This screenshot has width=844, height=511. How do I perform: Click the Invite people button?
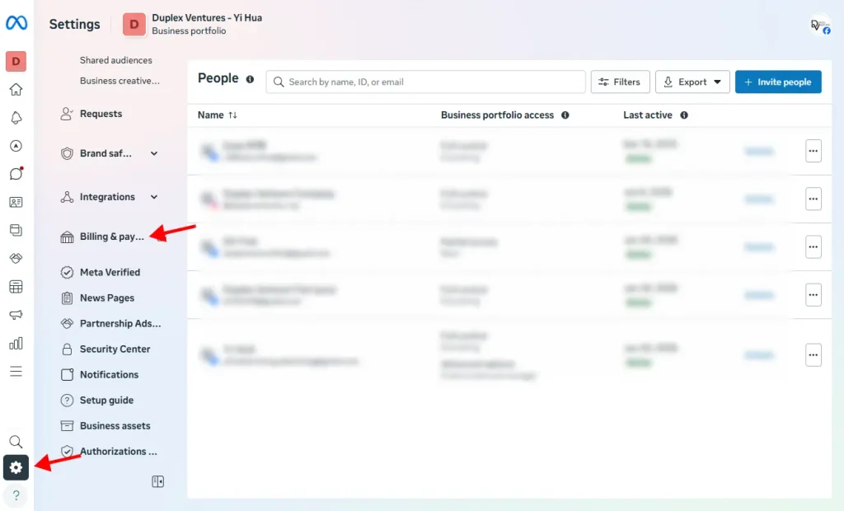[x=777, y=82]
